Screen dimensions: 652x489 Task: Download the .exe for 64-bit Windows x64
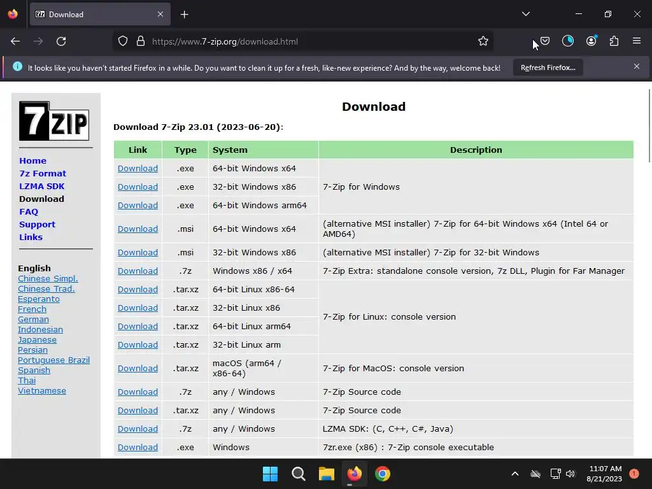[138, 168]
